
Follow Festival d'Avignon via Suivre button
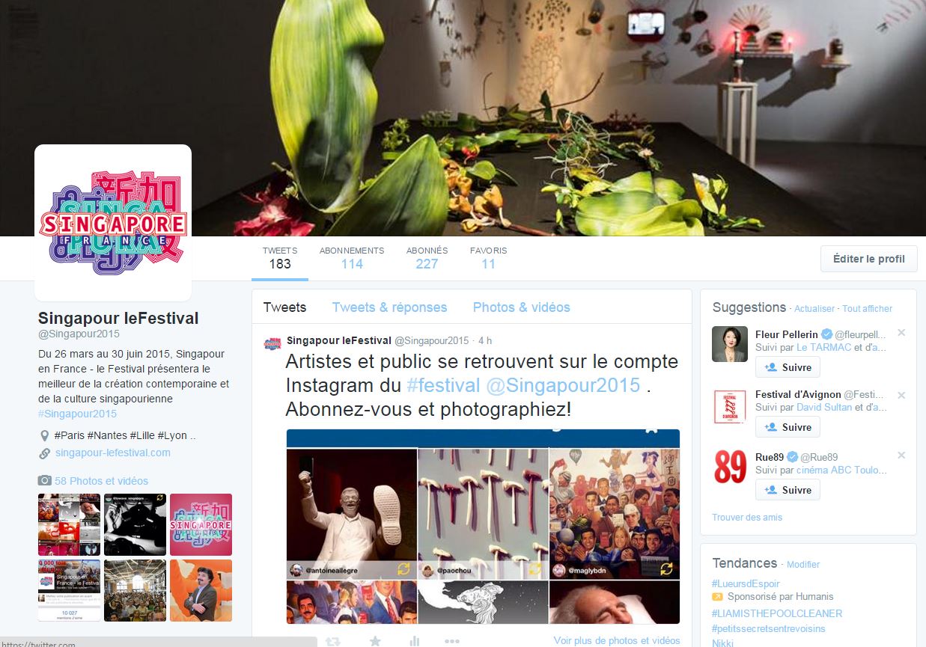788,427
